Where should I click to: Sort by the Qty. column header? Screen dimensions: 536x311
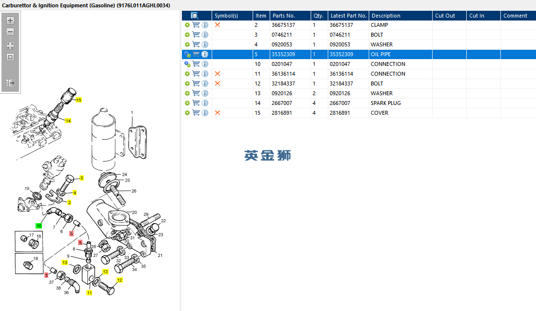coord(319,16)
